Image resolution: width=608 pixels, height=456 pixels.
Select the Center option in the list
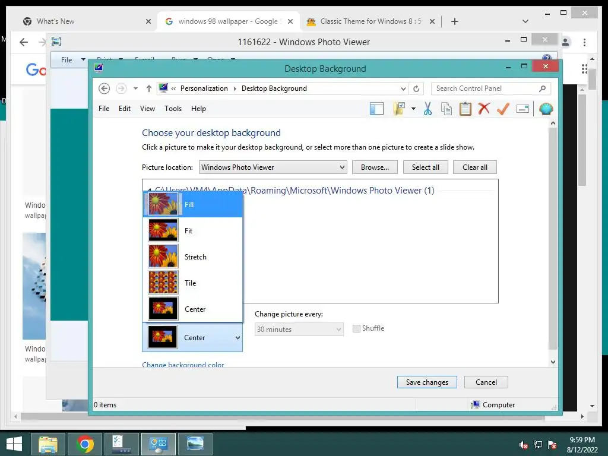pyautogui.click(x=193, y=309)
